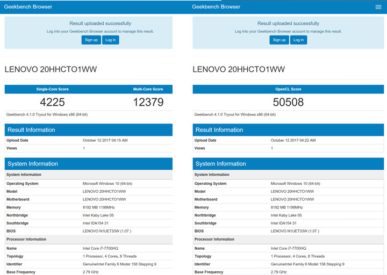Click the Result Information header below CPU scores
Viewport: 387px width, 275px height.
coord(31,130)
